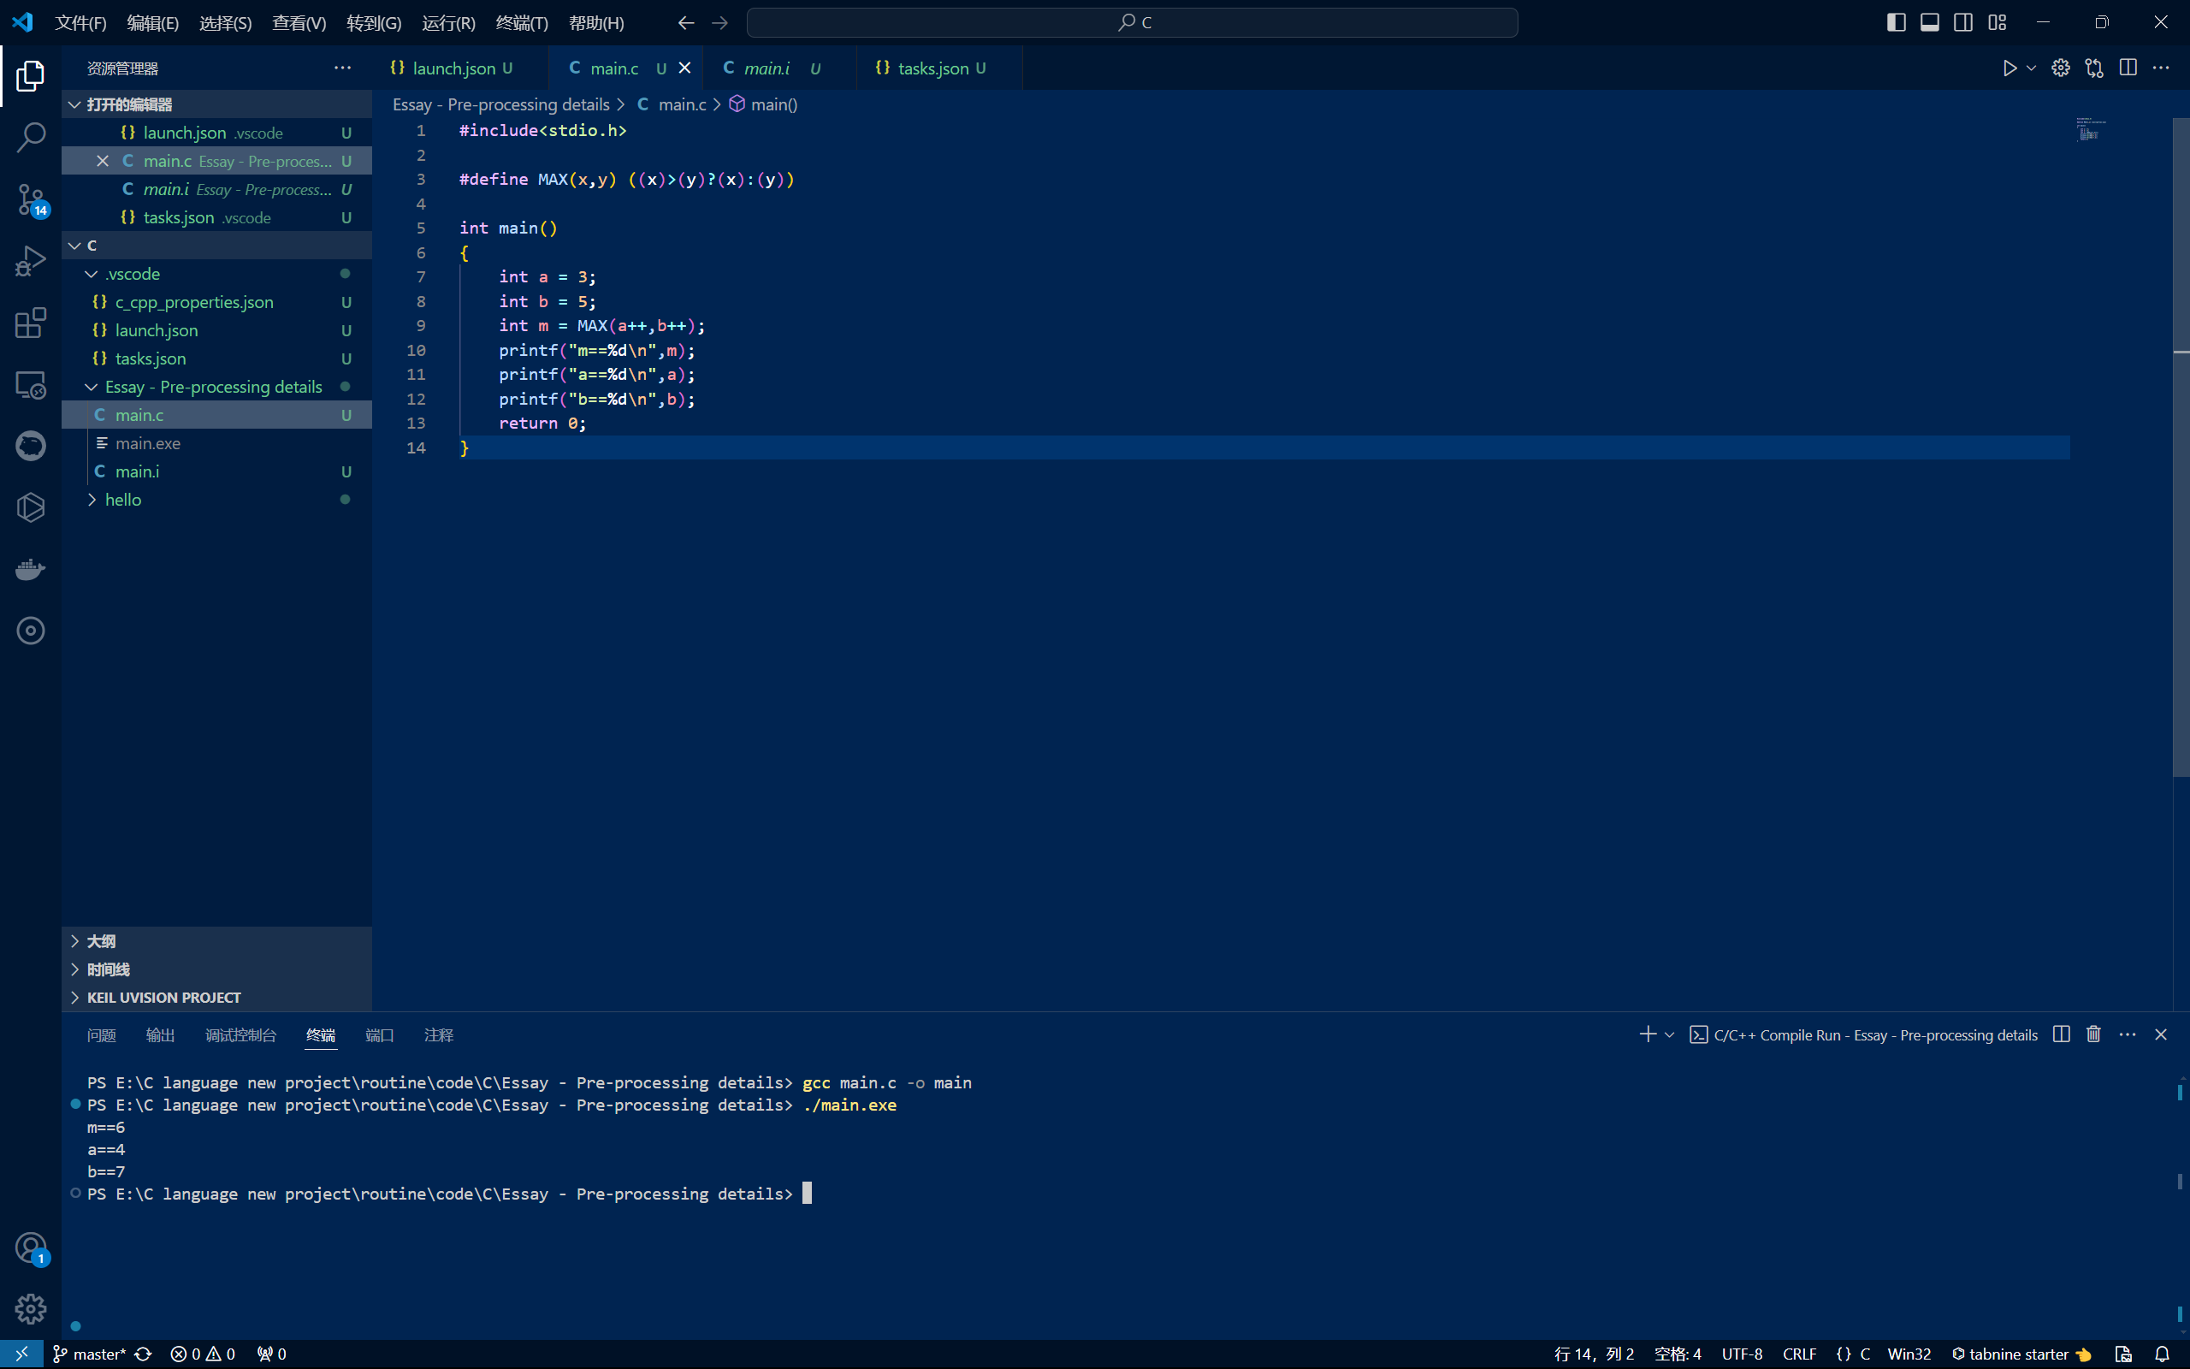This screenshot has width=2190, height=1369.
Task: Split the editor to the right
Action: point(2128,68)
